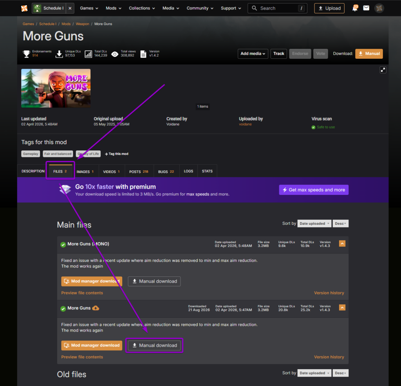Open Main files Date uploaded sort dropdown
401x386 pixels.
point(314,224)
